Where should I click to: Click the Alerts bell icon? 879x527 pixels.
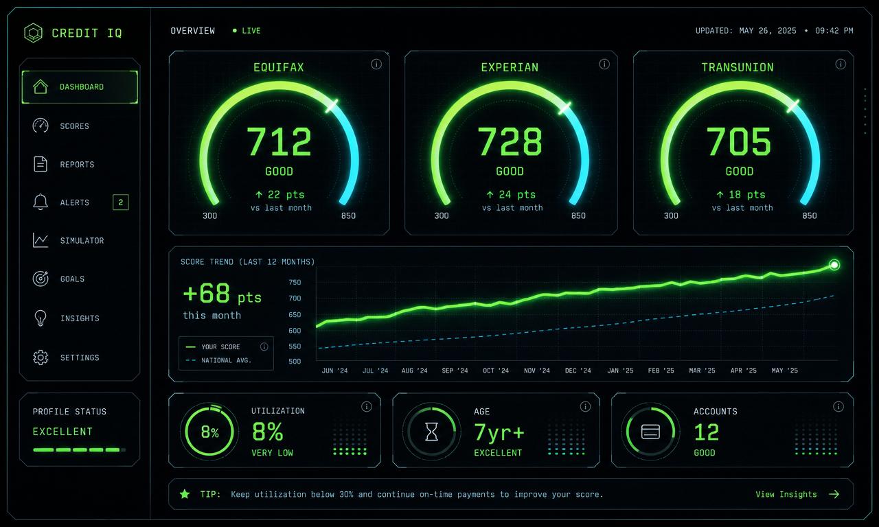41,202
